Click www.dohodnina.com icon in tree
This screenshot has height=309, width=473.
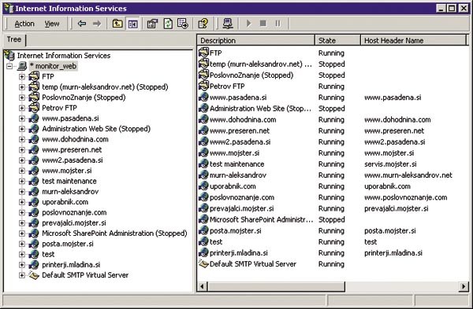(x=34, y=139)
